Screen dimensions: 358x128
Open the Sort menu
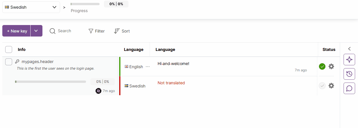pyautogui.click(x=122, y=31)
